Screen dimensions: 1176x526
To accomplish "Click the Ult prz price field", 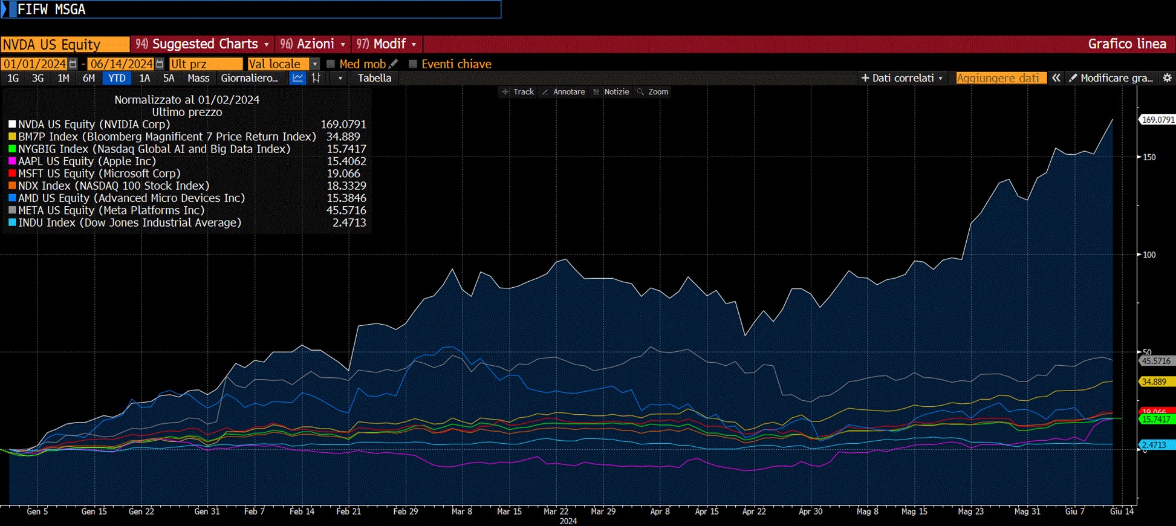I will 206,64.
